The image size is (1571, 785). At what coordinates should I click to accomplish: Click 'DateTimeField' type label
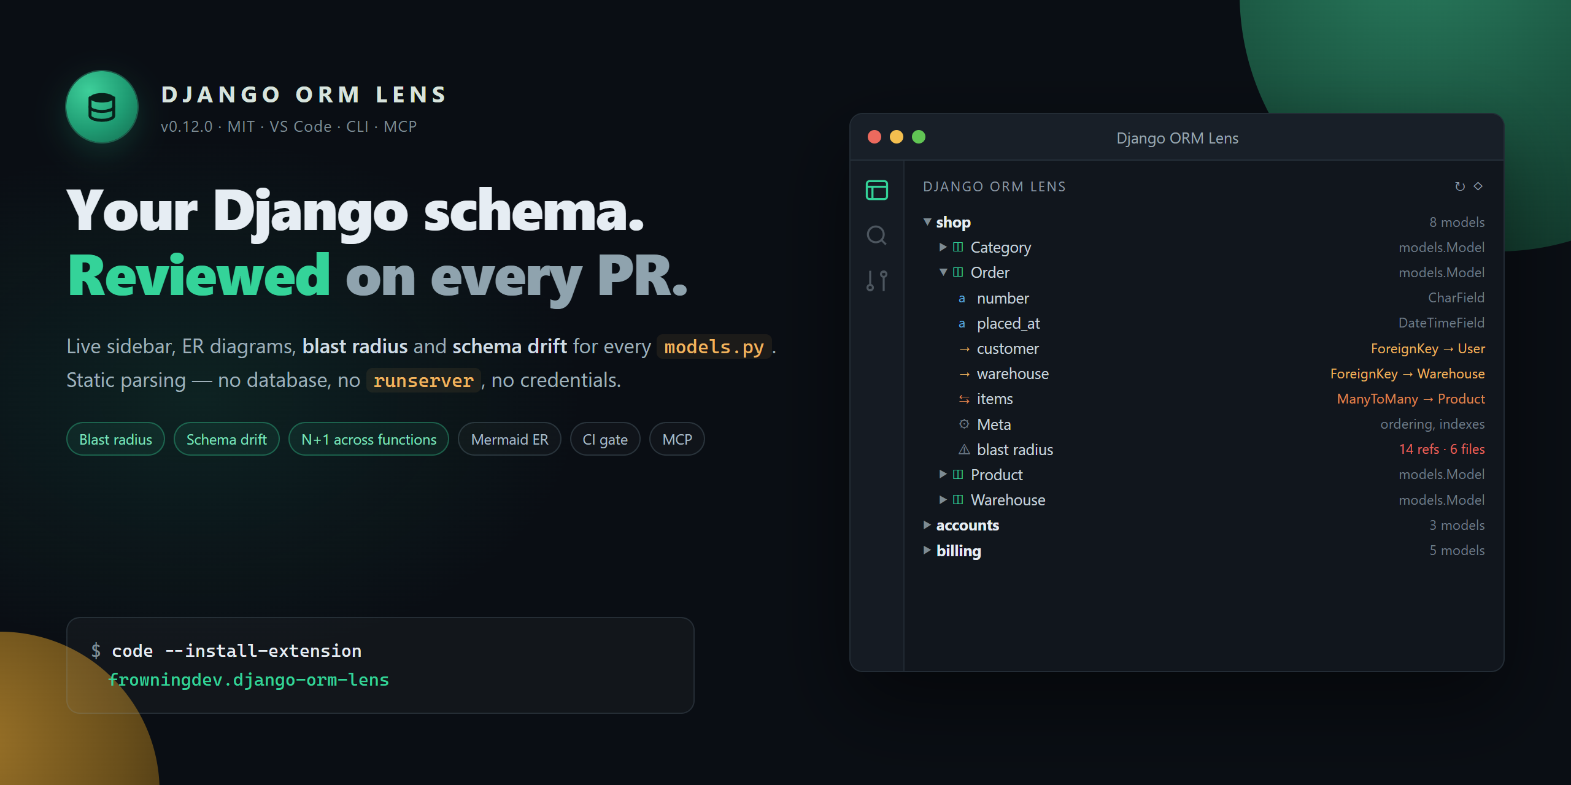1441,323
